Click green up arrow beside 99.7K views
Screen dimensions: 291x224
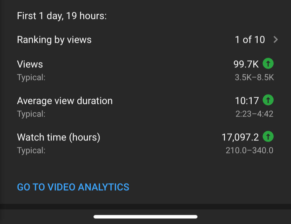click(x=268, y=64)
